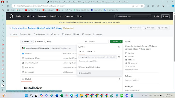
Task: Click the Sign up button
Action: pos(165,16)
